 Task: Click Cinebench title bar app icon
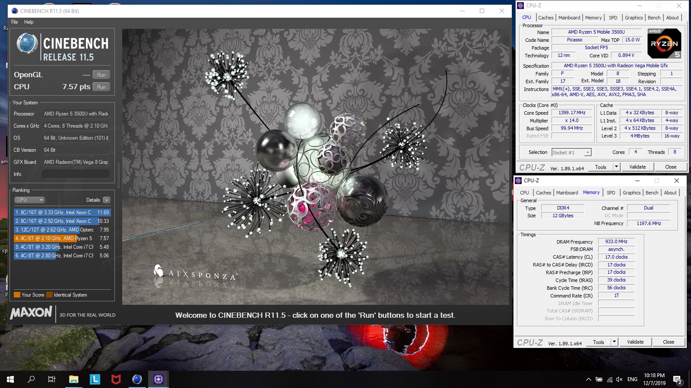point(15,11)
